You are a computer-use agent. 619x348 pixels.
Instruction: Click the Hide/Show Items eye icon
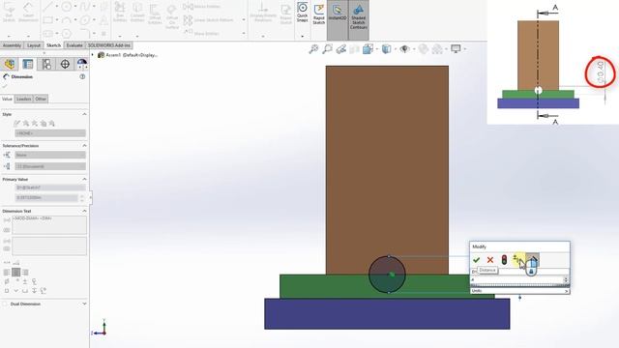[x=404, y=49]
